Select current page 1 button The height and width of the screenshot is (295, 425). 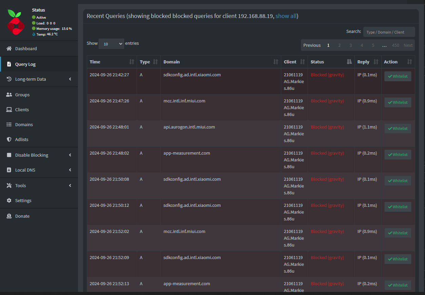point(328,45)
